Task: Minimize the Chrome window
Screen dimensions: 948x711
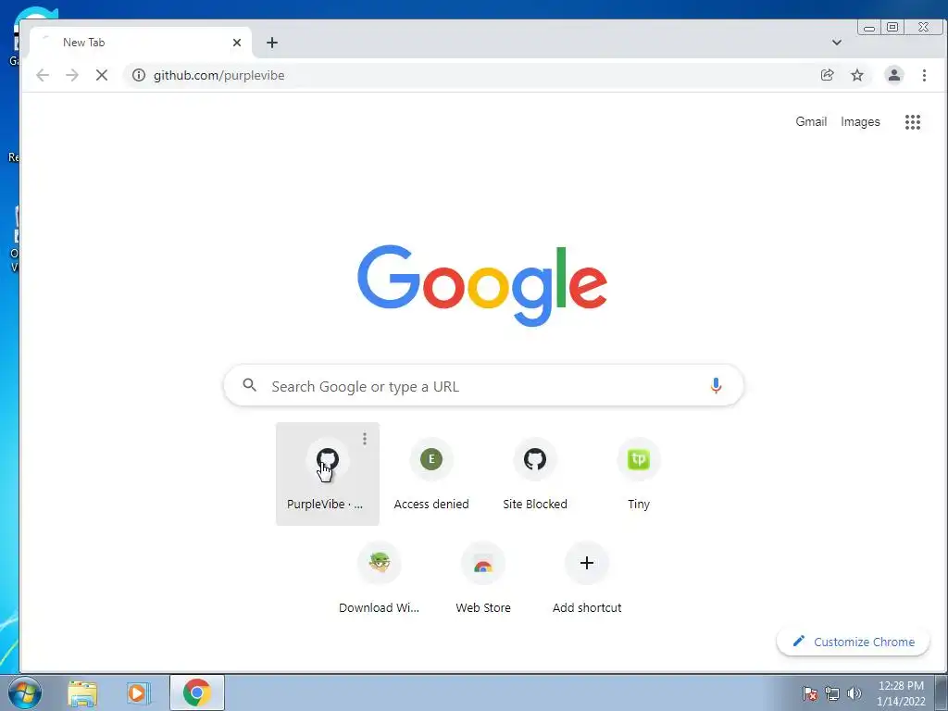Action: click(868, 27)
